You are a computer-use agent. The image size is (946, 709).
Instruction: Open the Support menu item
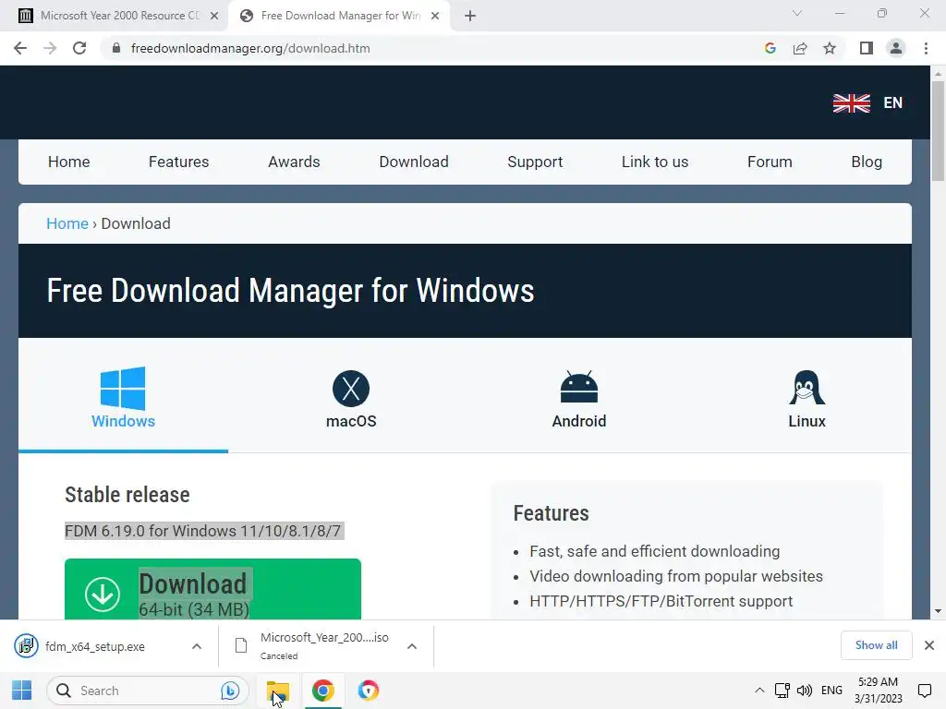coord(535,162)
